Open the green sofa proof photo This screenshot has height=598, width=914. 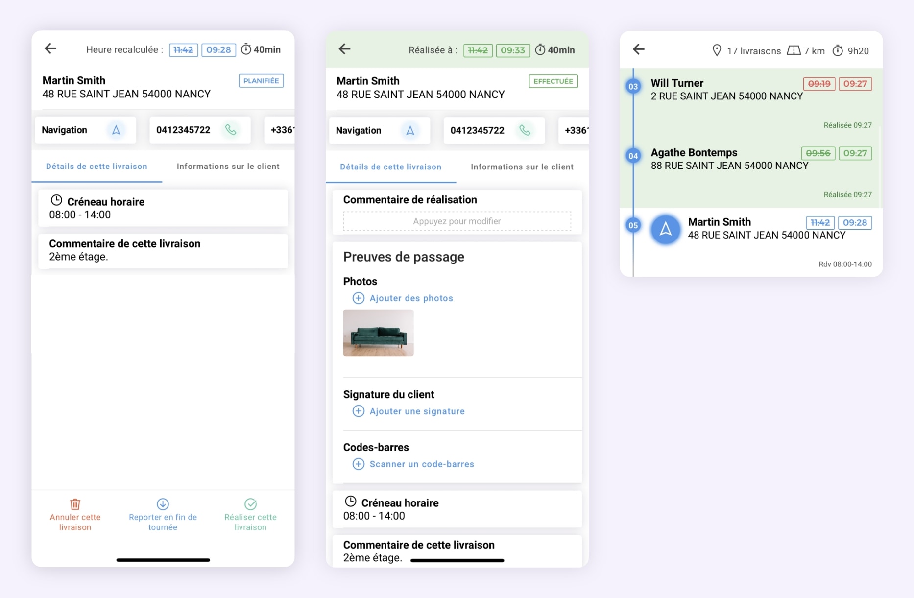coord(378,333)
